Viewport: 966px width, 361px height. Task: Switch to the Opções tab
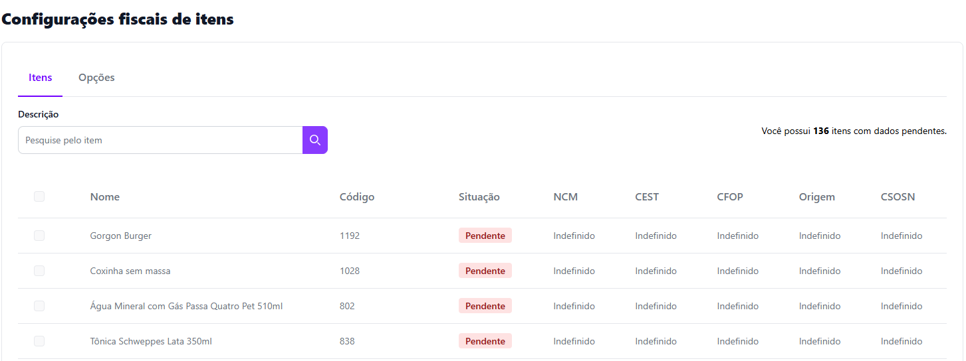tap(96, 78)
